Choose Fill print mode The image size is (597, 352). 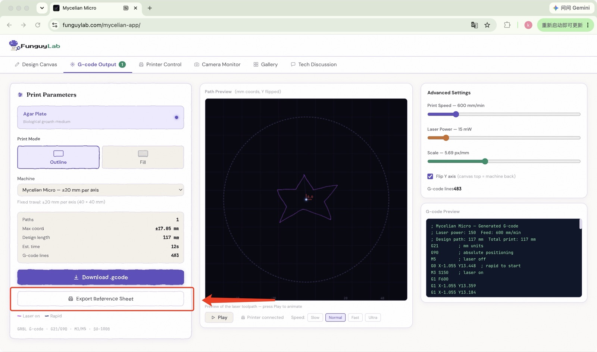pos(143,157)
